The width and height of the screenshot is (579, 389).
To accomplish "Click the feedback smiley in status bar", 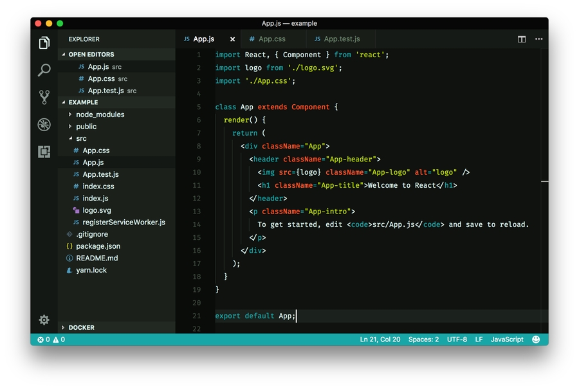I will 536,339.
